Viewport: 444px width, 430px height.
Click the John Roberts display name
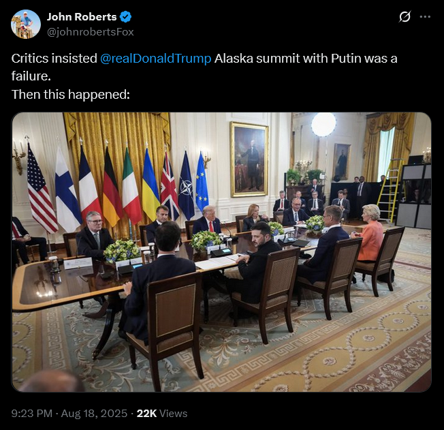pyautogui.click(x=82, y=17)
